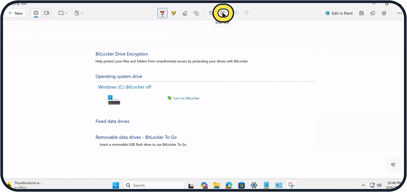
Task: Select the Eraser tool
Action: tap(185, 13)
